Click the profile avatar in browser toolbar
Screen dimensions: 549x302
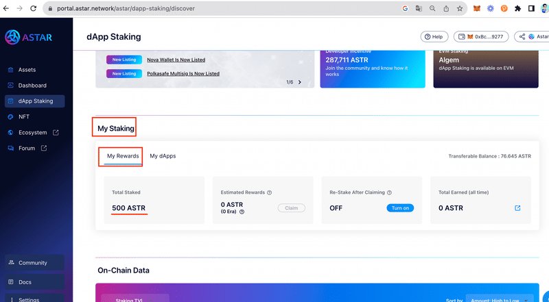(546, 8)
